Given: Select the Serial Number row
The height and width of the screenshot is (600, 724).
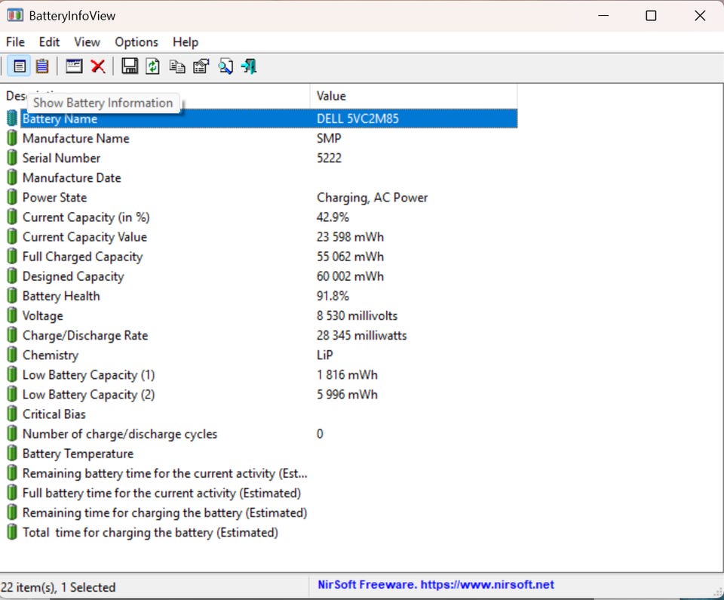Looking at the screenshot, I should 262,158.
